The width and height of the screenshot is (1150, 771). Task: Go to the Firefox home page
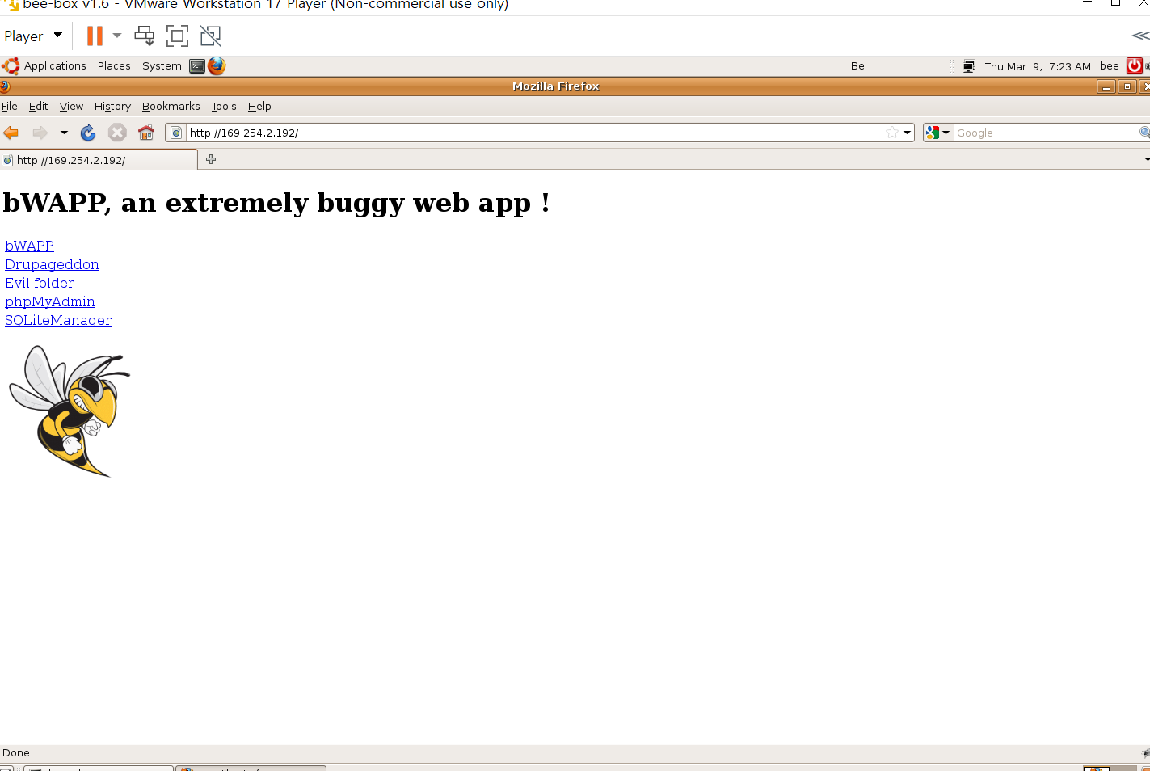146,133
